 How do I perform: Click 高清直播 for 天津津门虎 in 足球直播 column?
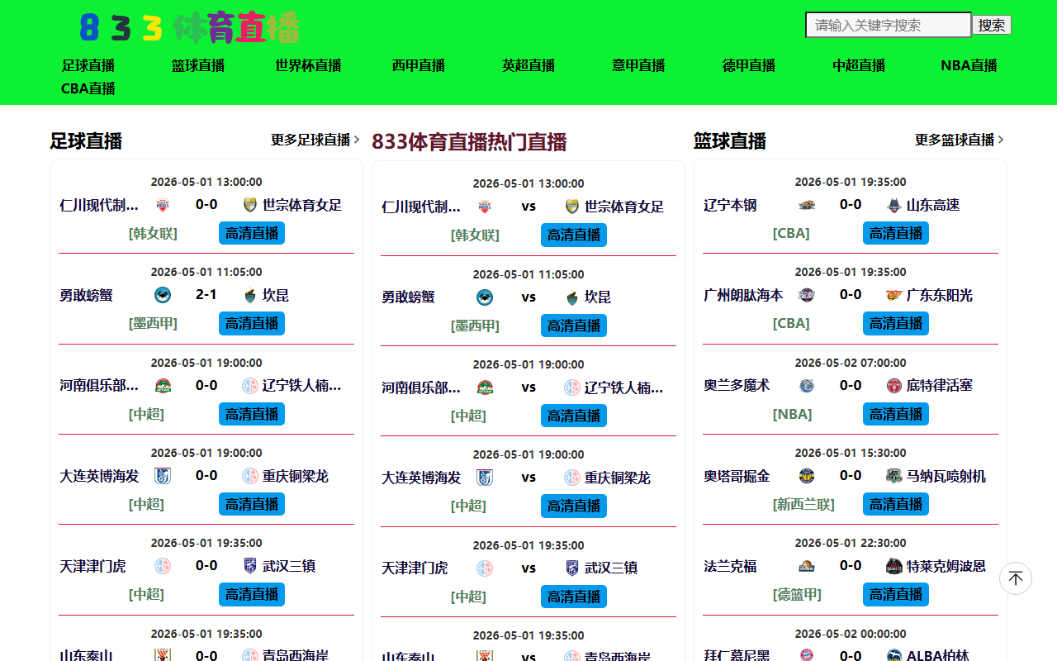pyautogui.click(x=252, y=594)
